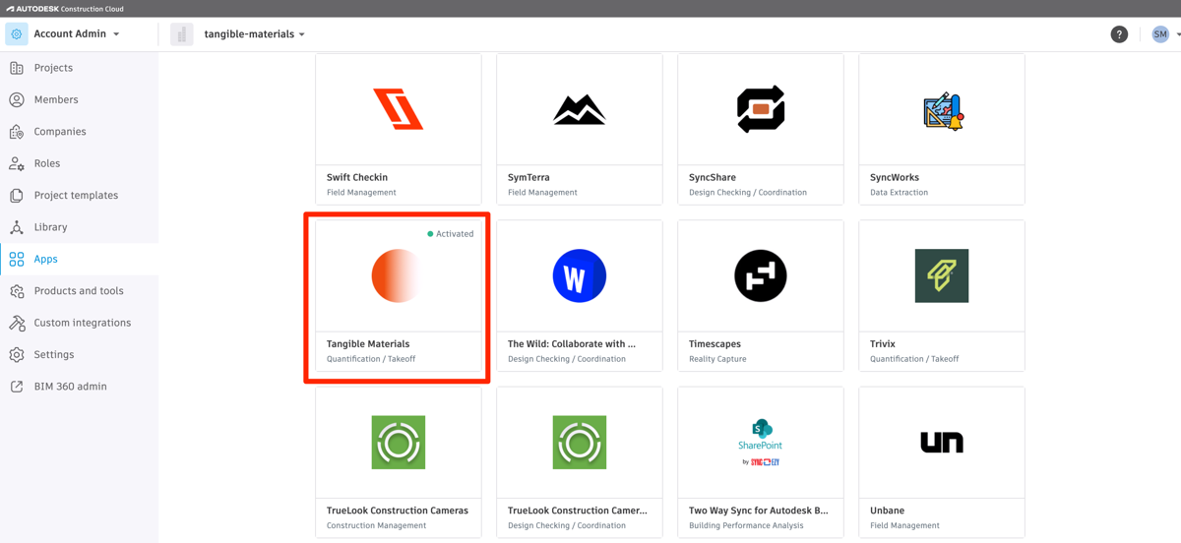Click the SymTerra mountain logo

[579, 109]
